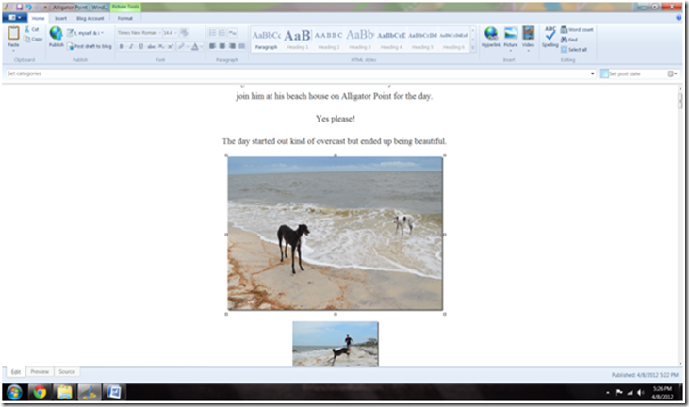Open the Video dropdown arrow
Screen dimensions: 689x407
coord(528,51)
